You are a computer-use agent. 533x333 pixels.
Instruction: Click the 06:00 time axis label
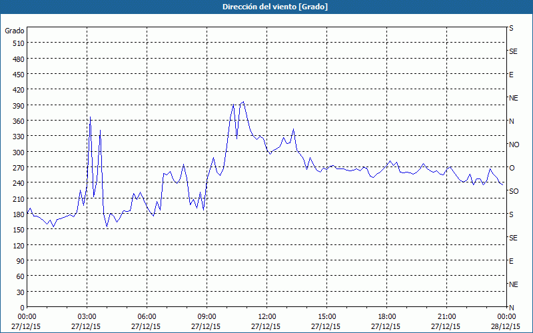pyautogui.click(x=147, y=317)
